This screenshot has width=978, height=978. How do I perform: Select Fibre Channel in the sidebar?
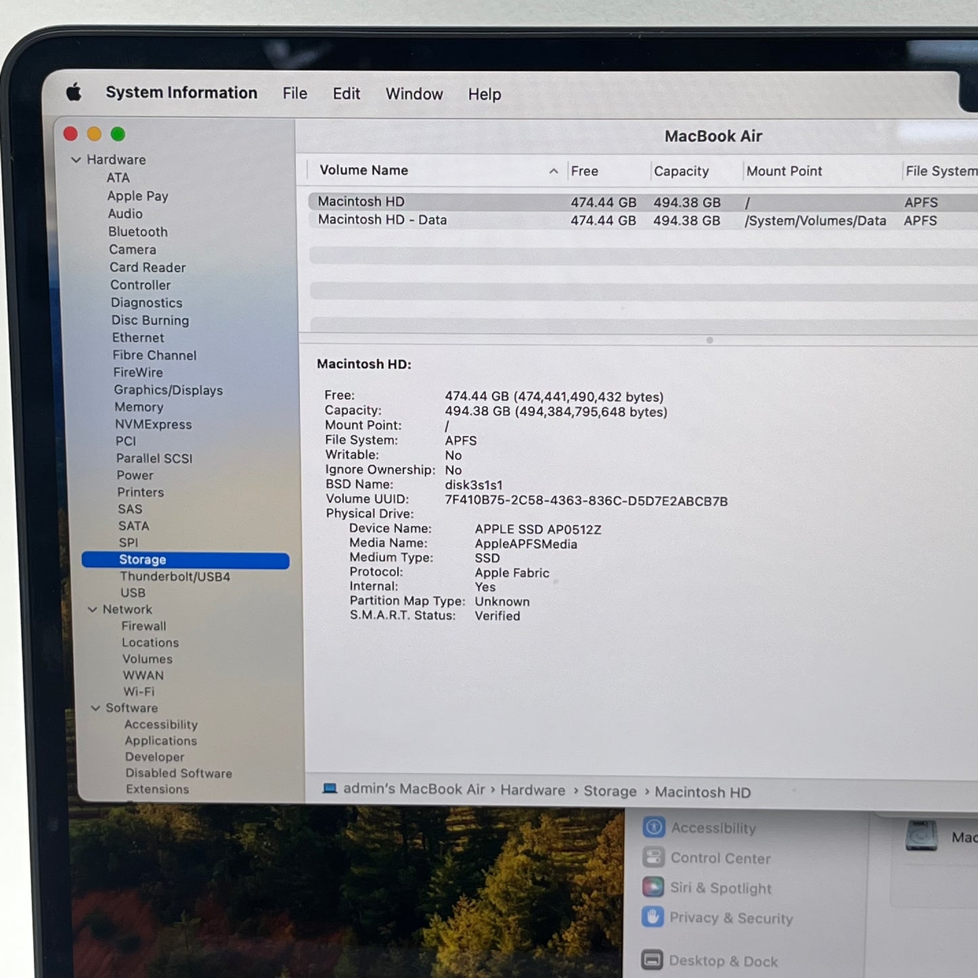pyautogui.click(x=154, y=355)
